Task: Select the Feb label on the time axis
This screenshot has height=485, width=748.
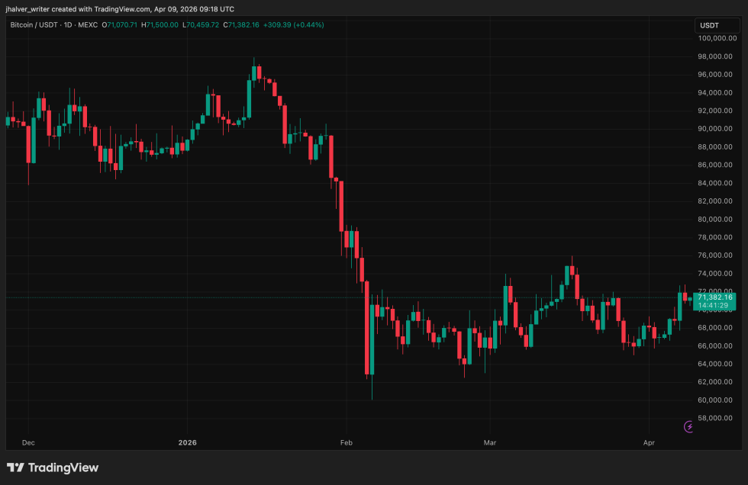Action: pos(346,442)
